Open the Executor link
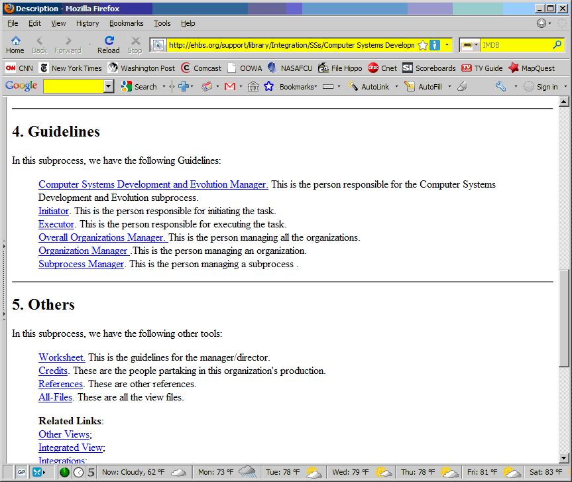This screenshot has height=482, width=572. pos(56,224)
